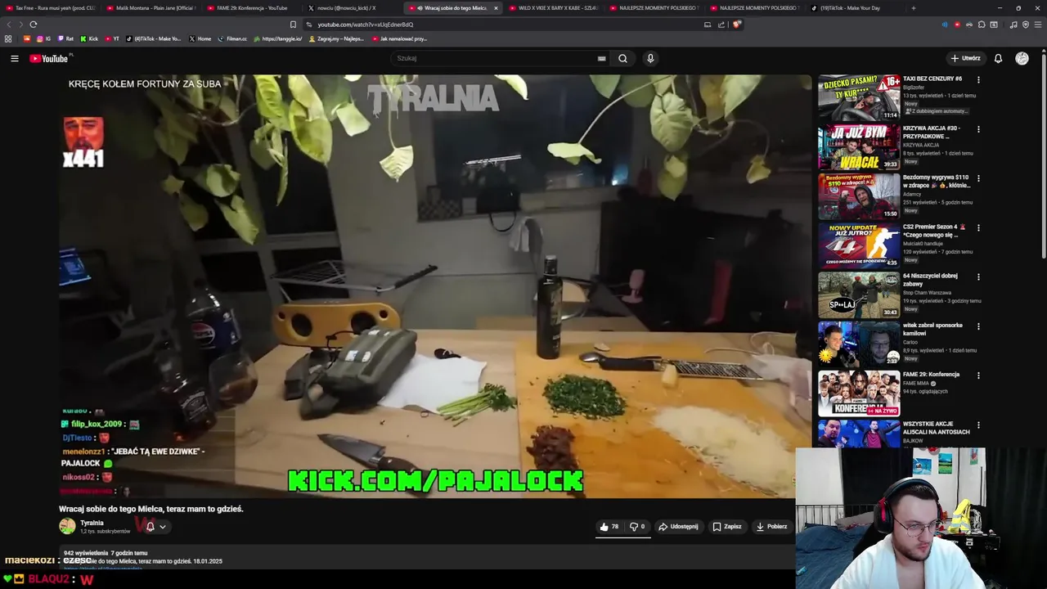The image size is (1047, 589).
Task: Open FAME 29: Konferencja live thumbnail
Action: pyautogui.click(x=859, y=393)
